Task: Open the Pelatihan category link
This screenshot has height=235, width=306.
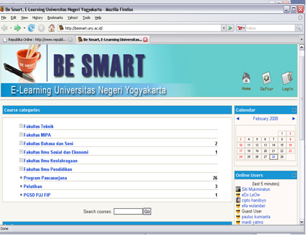Action: [33, 186]
